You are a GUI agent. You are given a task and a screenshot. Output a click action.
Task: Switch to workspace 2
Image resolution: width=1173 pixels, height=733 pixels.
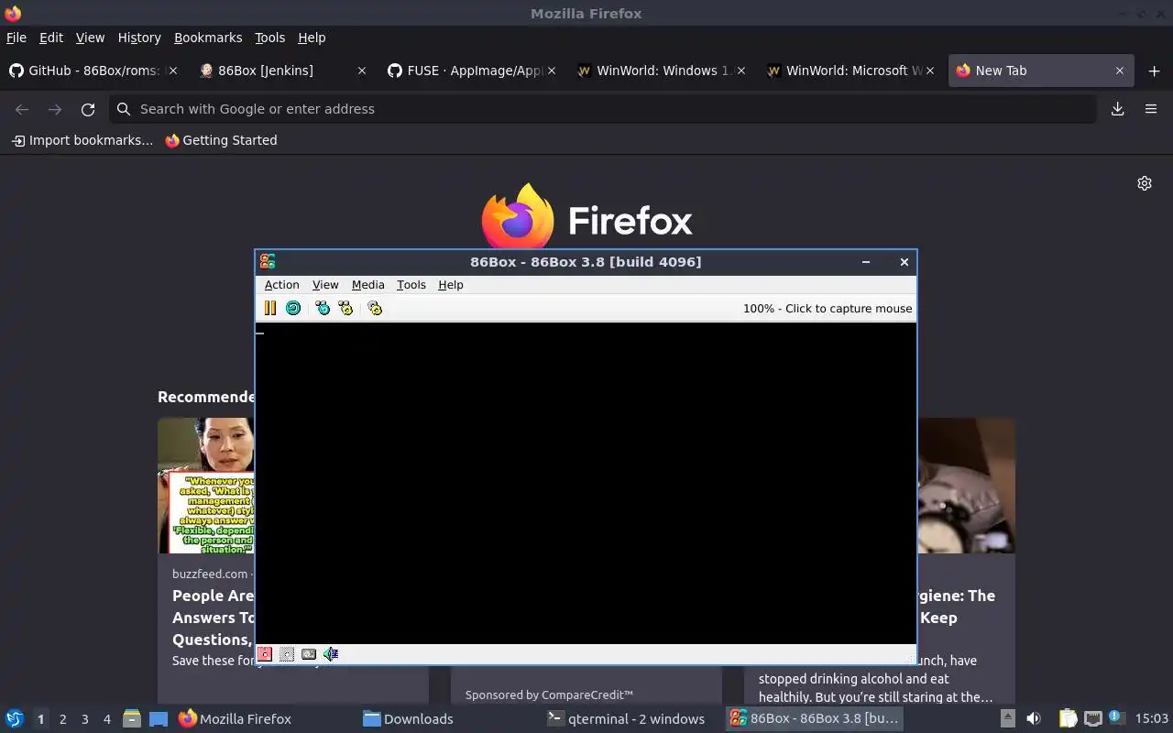click(62, 719)
